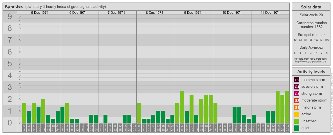The height and width of the screenshot is (135, 333).
Task: Click the Daily Ap-index label
Action: (311, 47)
